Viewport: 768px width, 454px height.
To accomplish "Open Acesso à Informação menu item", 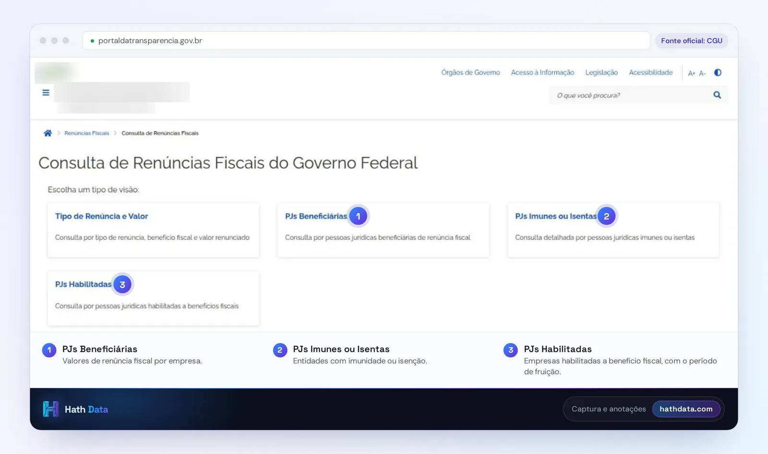I will click(542, 72).
